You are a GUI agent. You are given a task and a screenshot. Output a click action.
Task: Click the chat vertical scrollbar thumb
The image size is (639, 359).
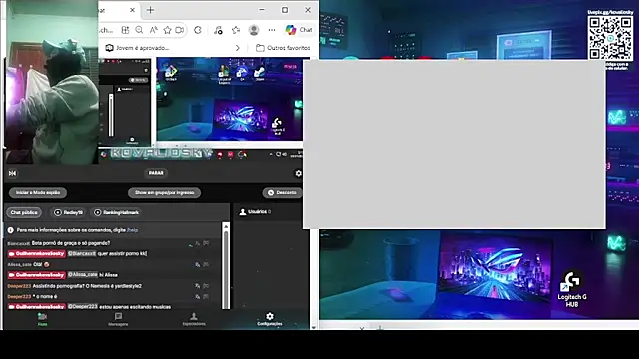pyautogui.click(x=226, y=269)
